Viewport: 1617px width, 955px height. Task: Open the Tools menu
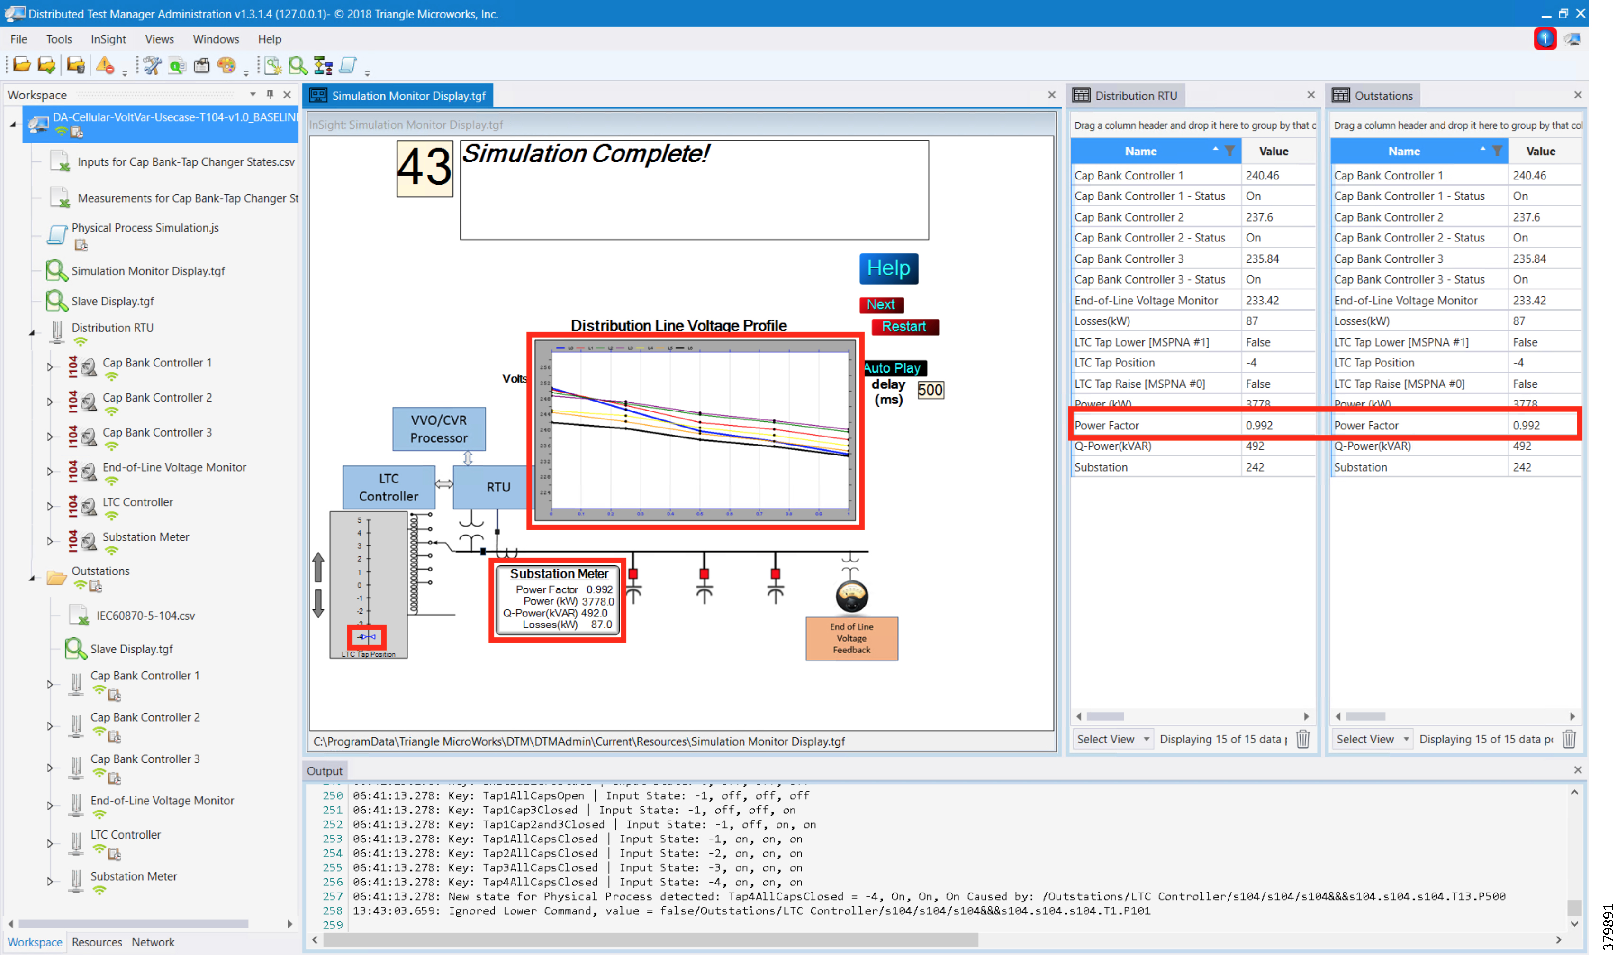click(59, 39)
